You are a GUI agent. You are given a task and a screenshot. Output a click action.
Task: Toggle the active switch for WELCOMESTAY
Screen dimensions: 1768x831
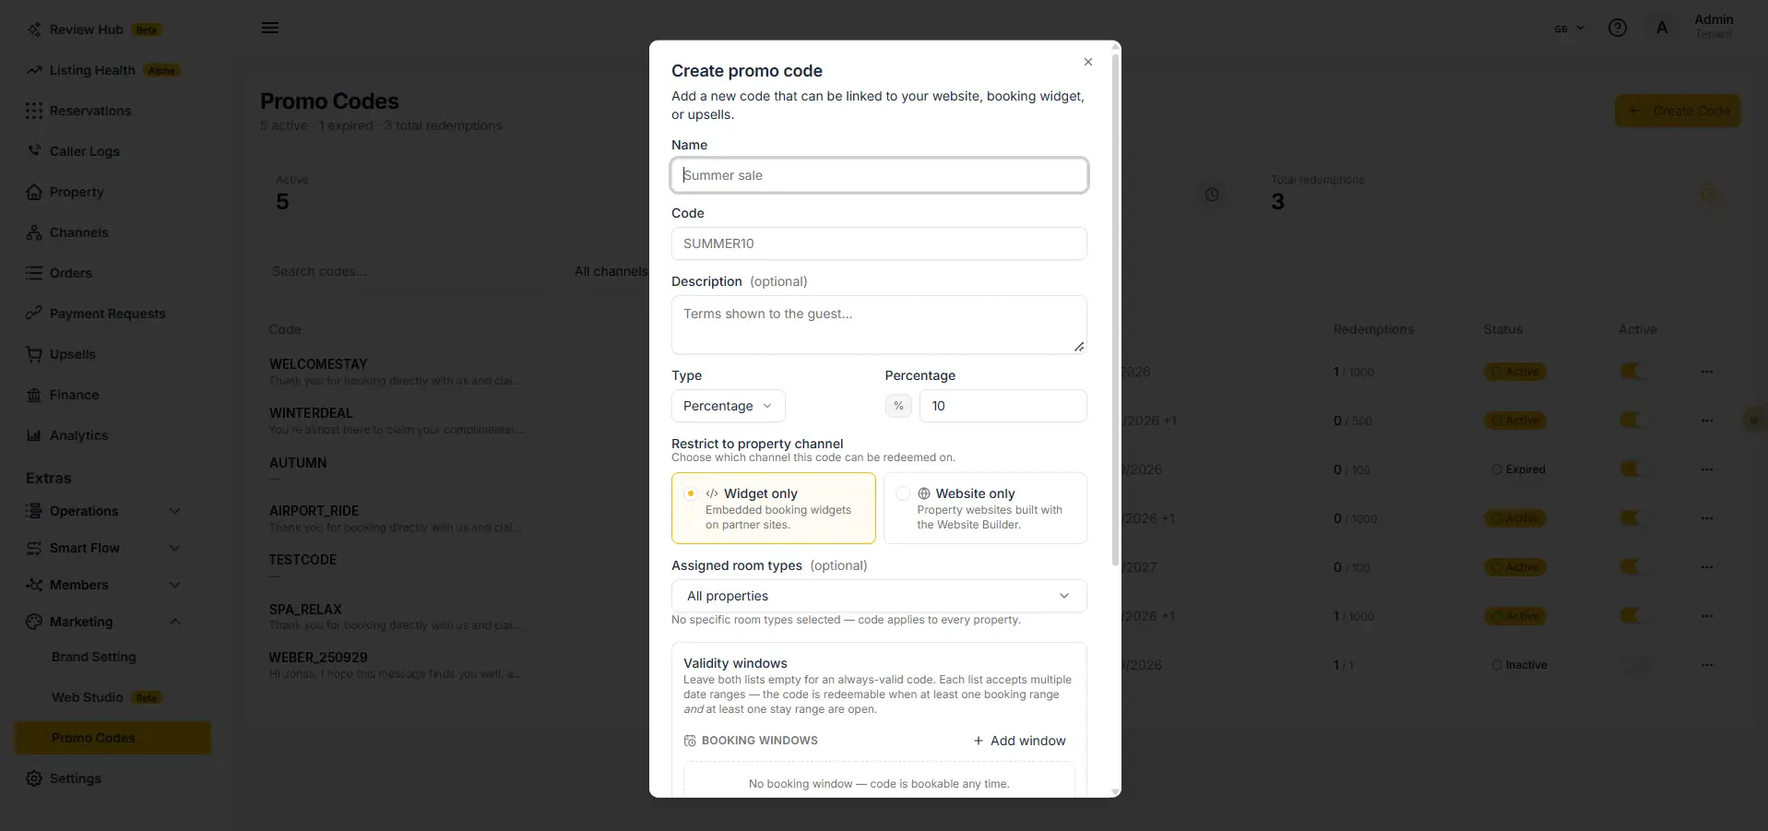pyautogui.click(x=1633, y=372)
